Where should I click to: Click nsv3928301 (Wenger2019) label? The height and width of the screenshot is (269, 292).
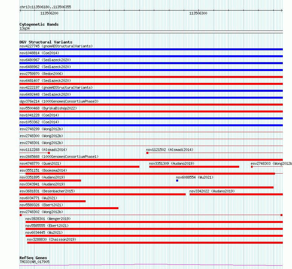[48, 219]
